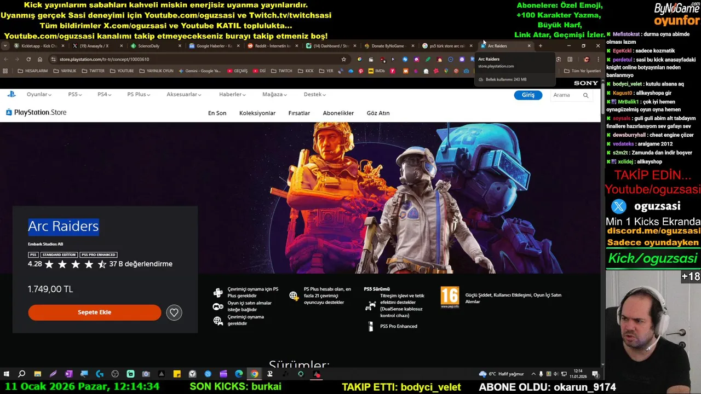
Task: Open Windows Start menu
Action: [7, 374]
